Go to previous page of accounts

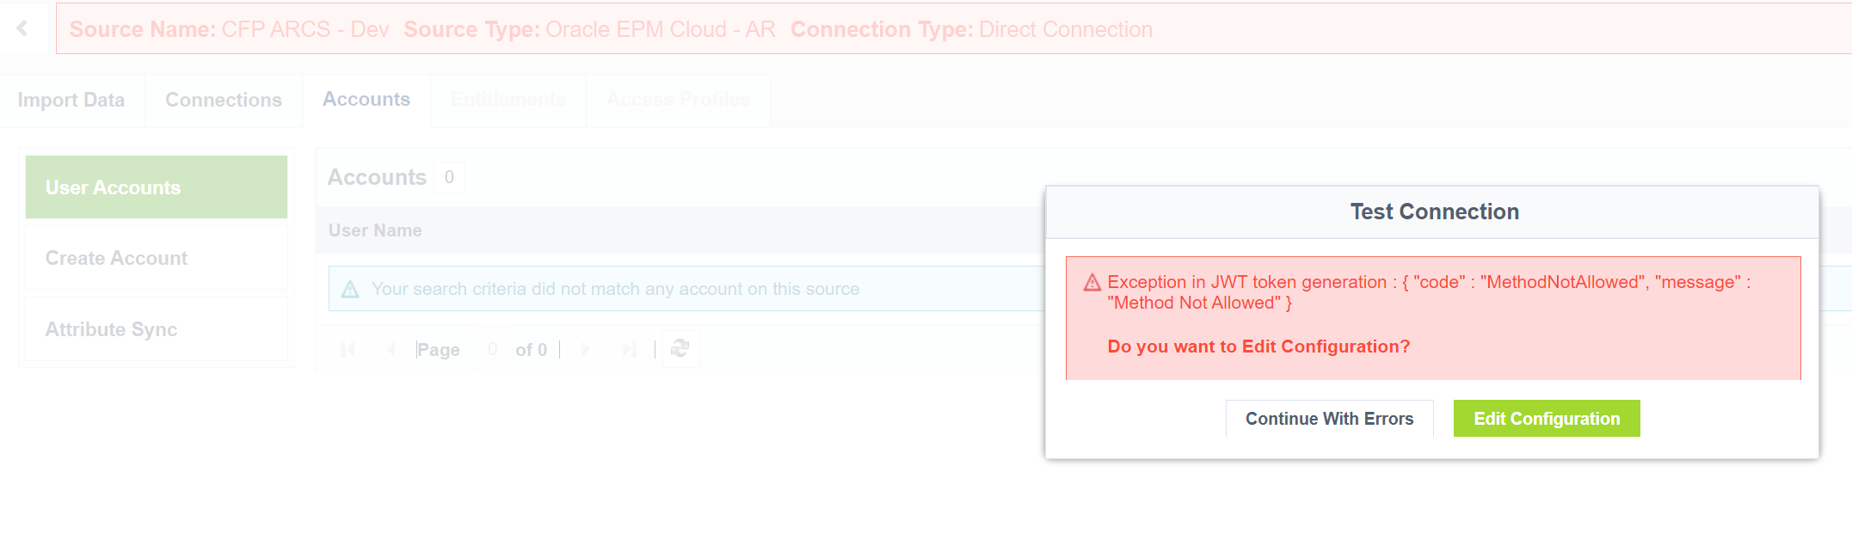(391, 349)
